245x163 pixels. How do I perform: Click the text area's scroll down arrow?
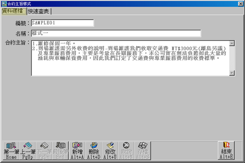click(232, 73)
